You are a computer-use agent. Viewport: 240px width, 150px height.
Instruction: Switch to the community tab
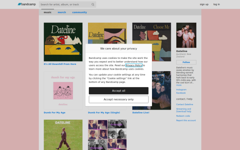pyautogui.click(x=80, y=12)
